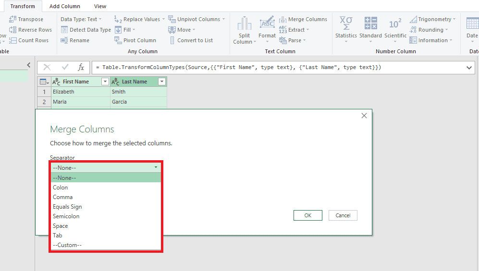Click the Transpose icon
This screenshot has width=479, height=271.
tap(12, 19)
